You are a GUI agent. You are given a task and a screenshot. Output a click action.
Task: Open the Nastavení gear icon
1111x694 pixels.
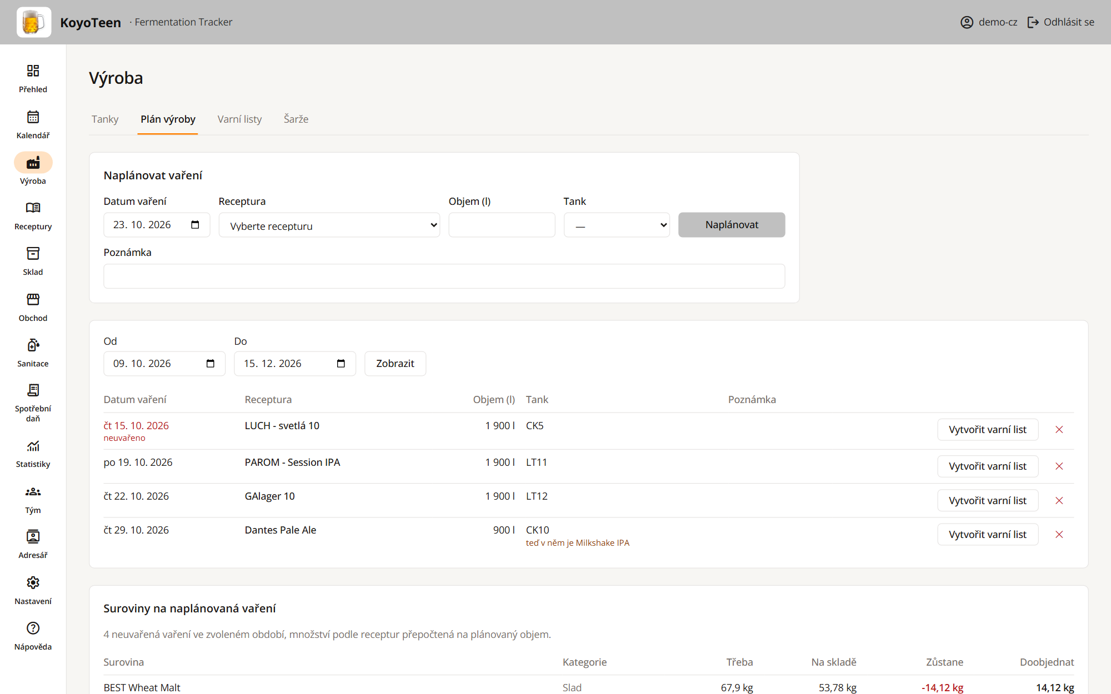[33, 582]
